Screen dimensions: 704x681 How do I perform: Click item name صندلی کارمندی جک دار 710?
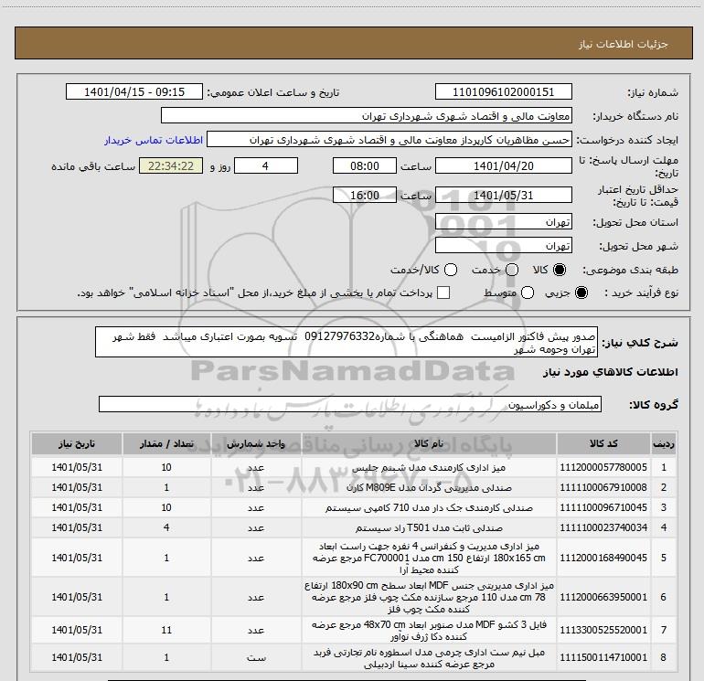coord(429,507)
